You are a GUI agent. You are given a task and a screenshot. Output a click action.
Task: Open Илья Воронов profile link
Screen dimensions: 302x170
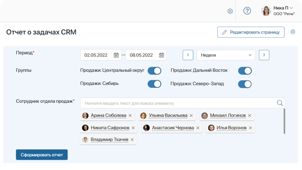[232, 128]
